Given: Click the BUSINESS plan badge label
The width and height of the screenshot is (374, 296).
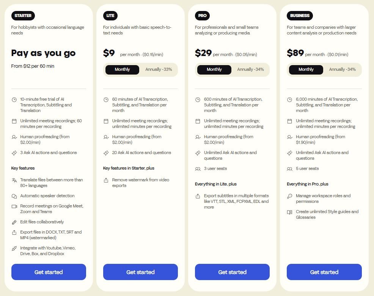Looking at the screenshot, I should (300, 16).
